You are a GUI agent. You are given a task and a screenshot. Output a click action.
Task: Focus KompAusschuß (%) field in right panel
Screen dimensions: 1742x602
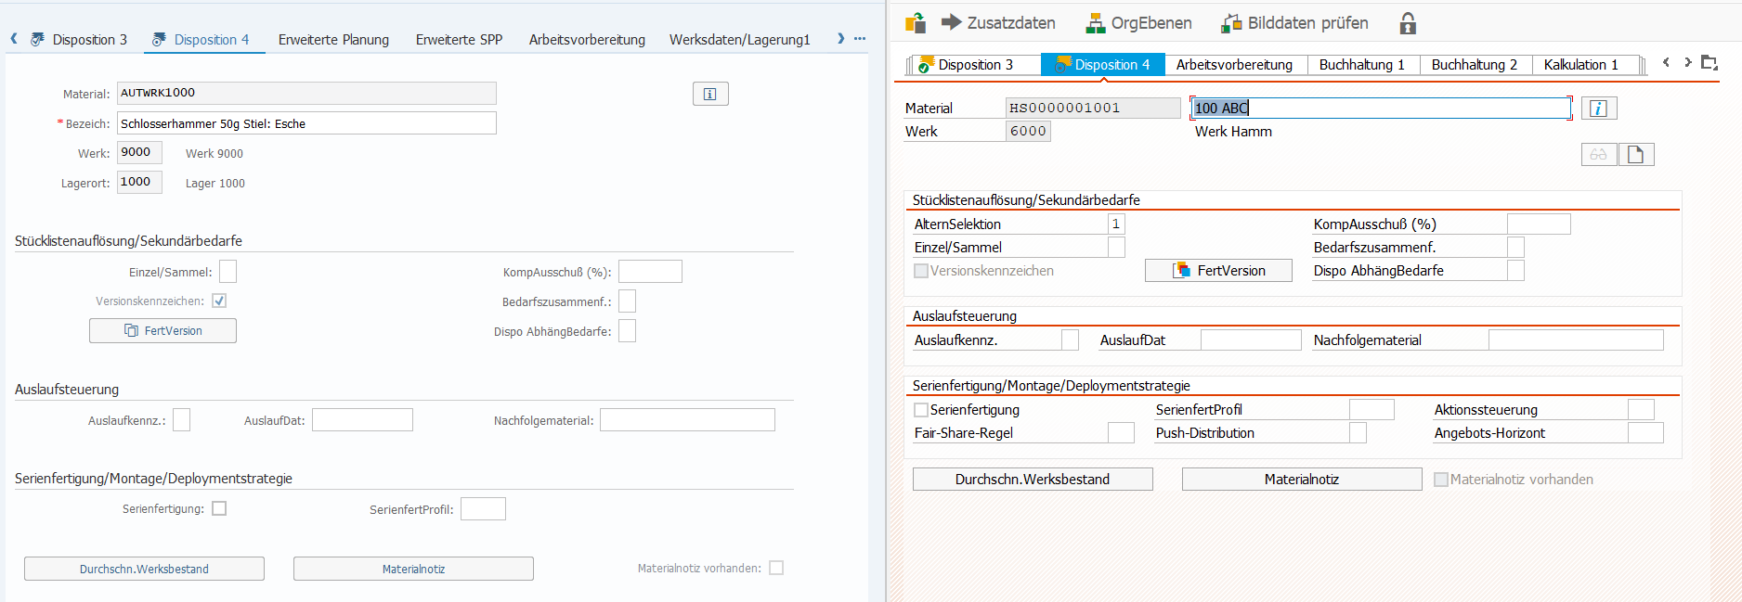point(1539,224)
